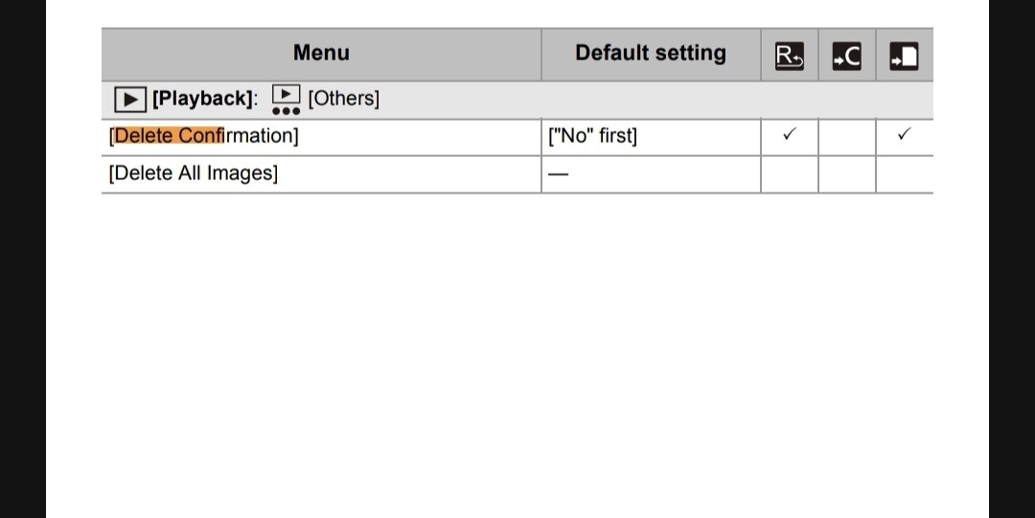Screen dimensions: 1035x518
Task: Click the checkmark in the last column
Action: (x=903, y=135)
